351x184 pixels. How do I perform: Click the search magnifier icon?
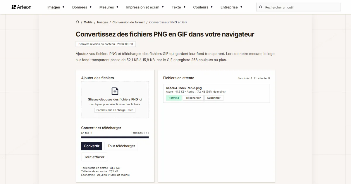(x=261, y=7)
